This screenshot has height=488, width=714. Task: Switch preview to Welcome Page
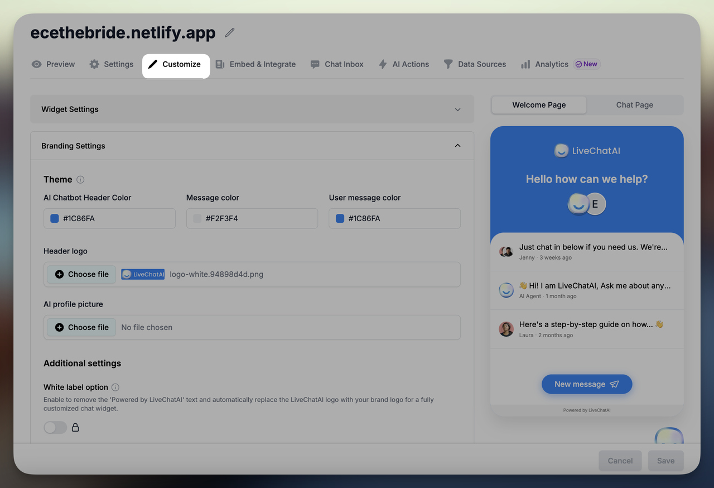pos(539,105)
